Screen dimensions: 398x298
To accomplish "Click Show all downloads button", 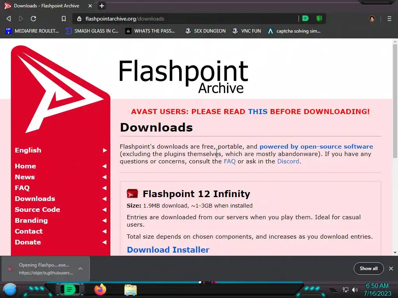I will tap(368, 269).
